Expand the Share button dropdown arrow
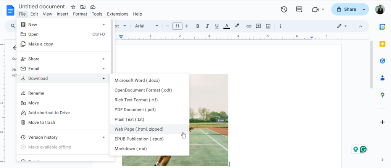 (364, 10)
